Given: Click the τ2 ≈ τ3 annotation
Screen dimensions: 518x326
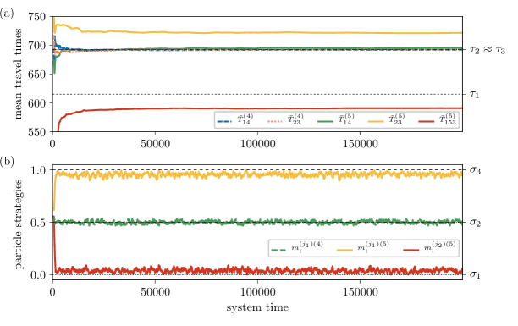Looking at the screenshot, I should pos(488,50).
